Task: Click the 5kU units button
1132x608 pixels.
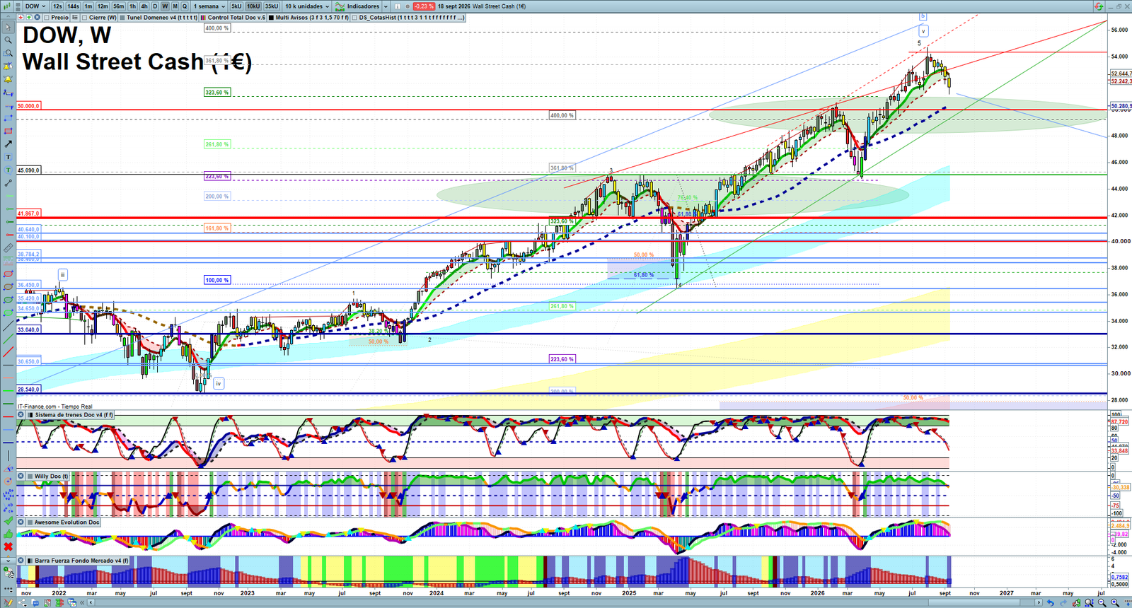Action: 236,6
